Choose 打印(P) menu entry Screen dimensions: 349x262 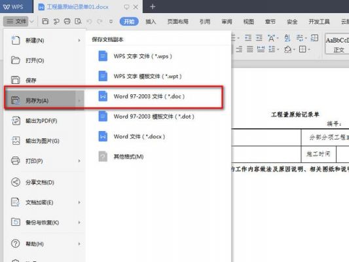tap(45, 160)
